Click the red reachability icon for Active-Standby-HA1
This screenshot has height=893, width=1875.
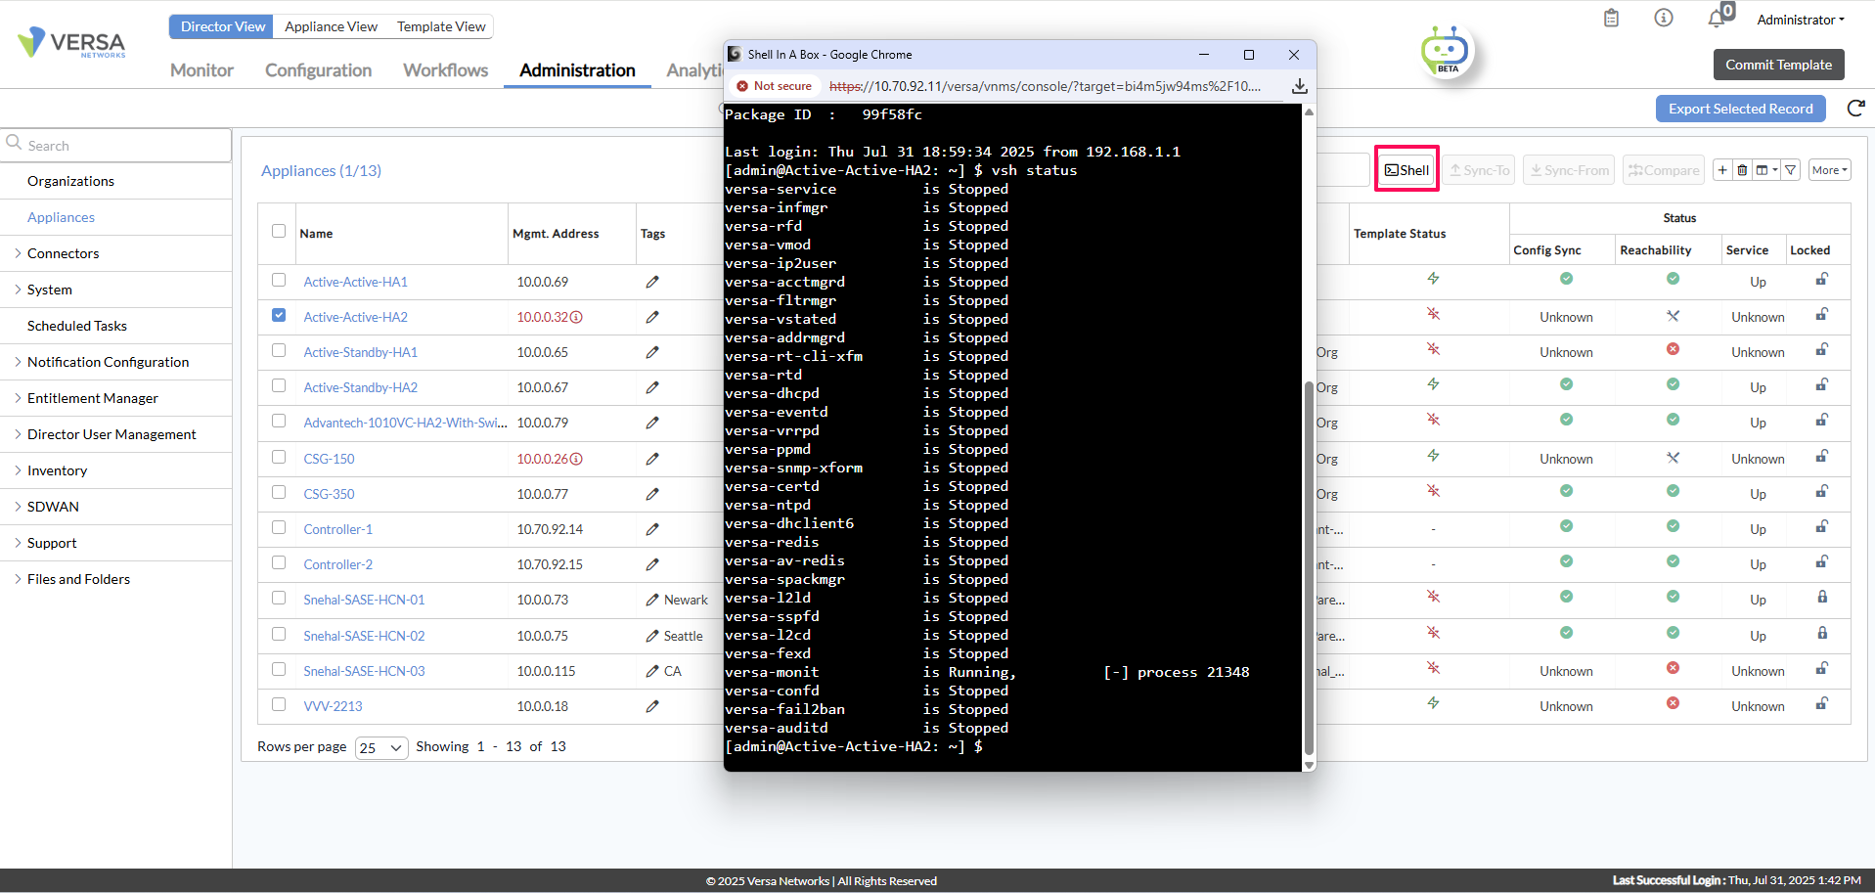coord(1673,349)
